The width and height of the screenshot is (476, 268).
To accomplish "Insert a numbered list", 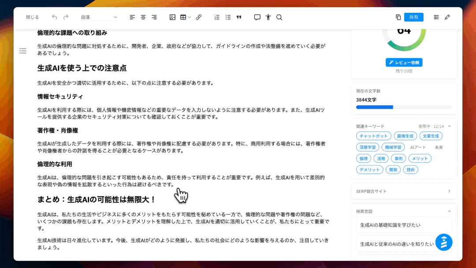I will pyautogui.click(x=217, y=17).
